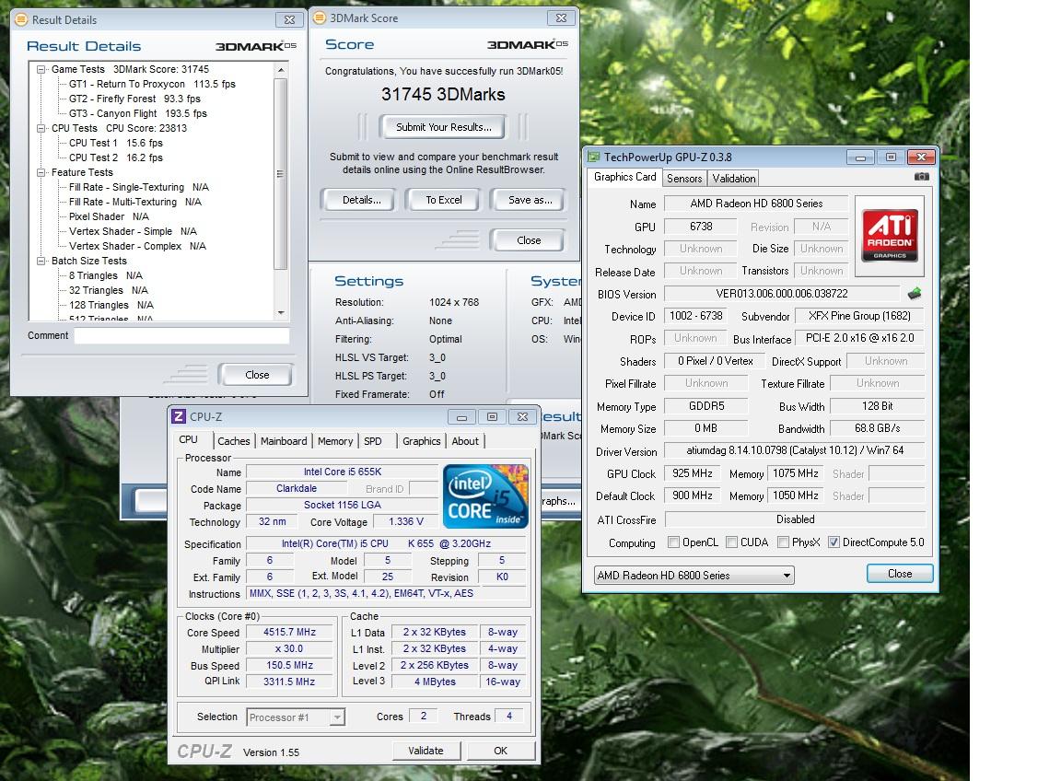Click the GPU-Z title bar icon
Viewport: 1061px width, 781px height.
[x=594, y=157]
